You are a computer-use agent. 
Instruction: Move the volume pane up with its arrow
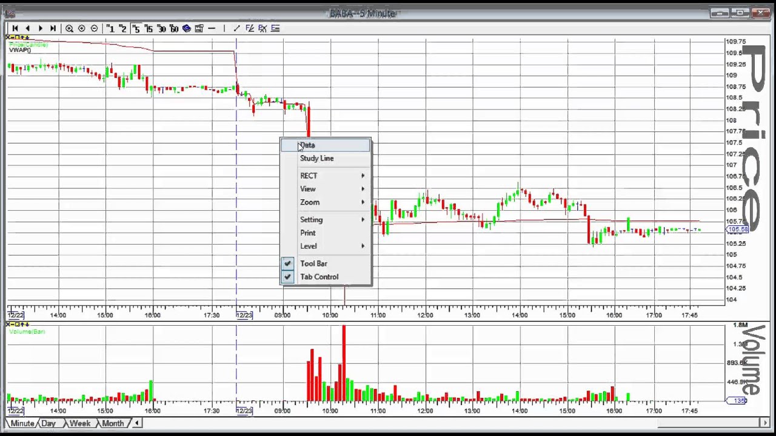tap(22, 325)
